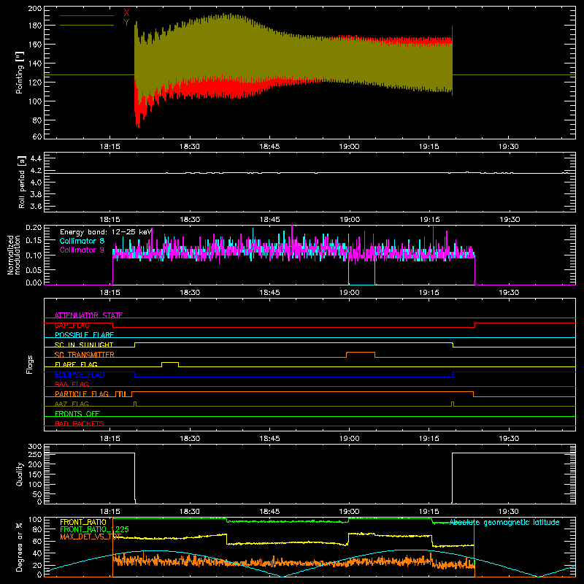Click the '18:15' time label below the Pointing plot
Image resolution: width=584 pixels, height=584 pixels.
coord(110,147)
